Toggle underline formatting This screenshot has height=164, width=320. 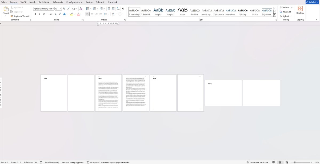pos(43,14)
